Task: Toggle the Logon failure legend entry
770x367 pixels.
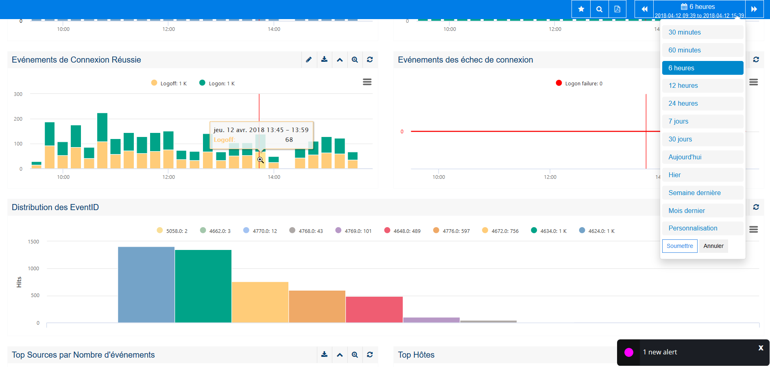Action: (578, 83)
